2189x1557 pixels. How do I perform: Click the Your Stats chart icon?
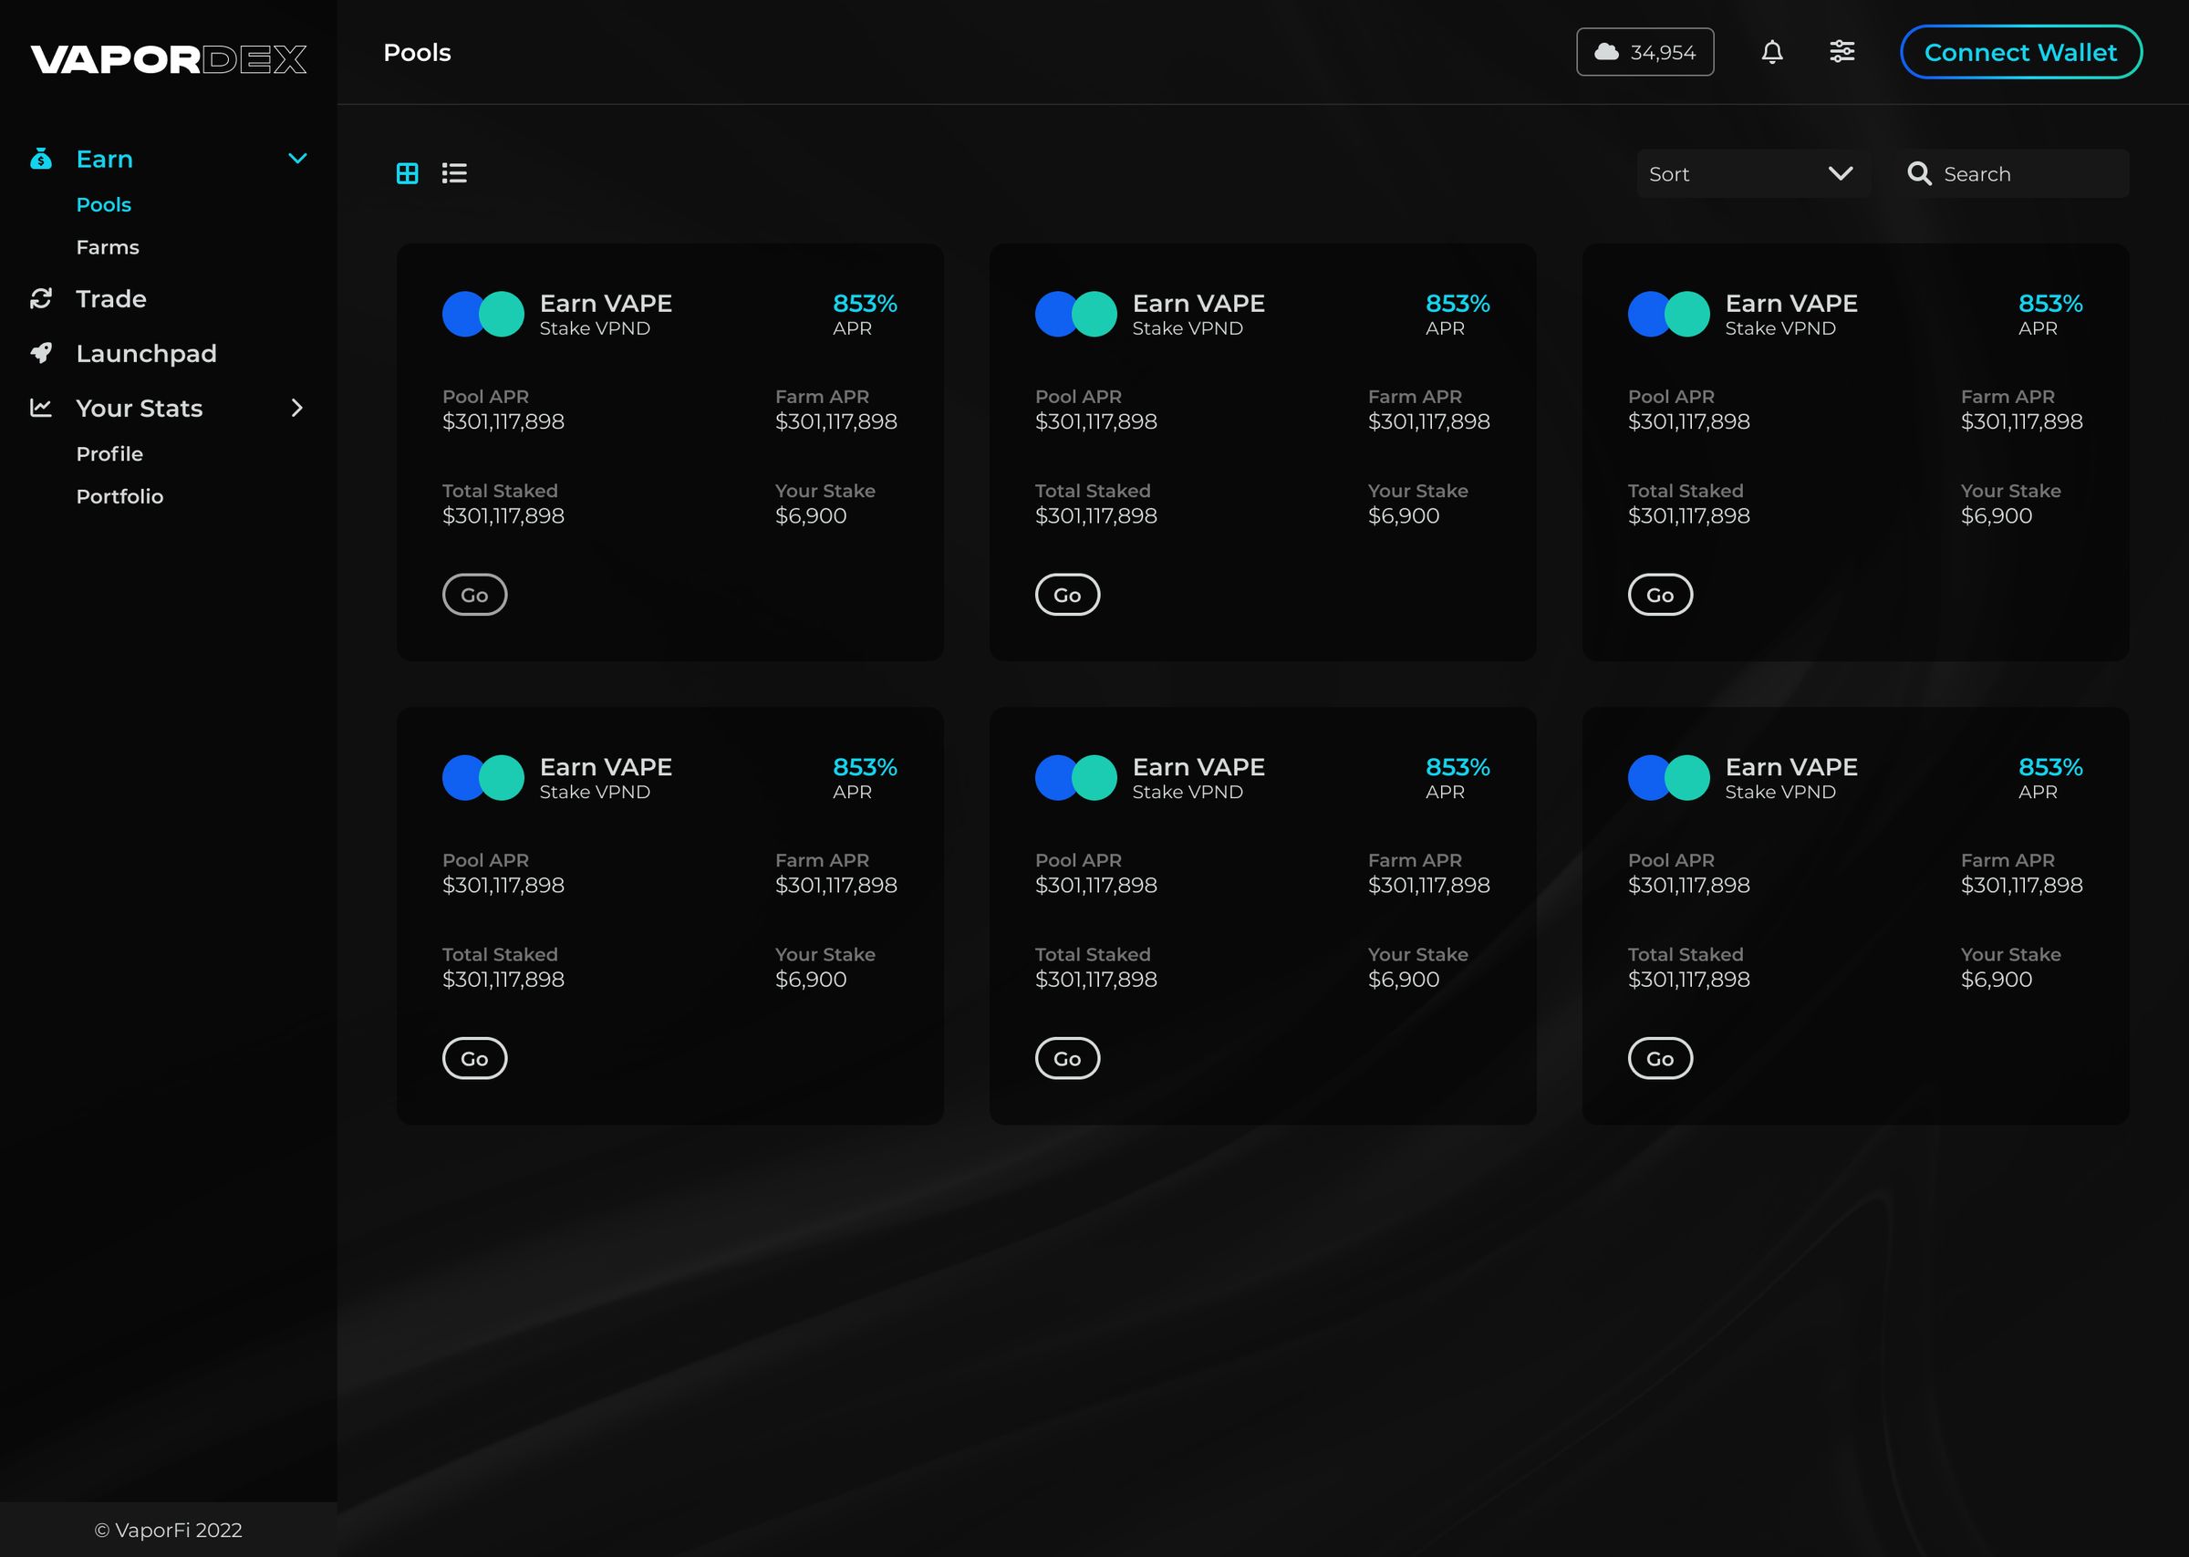point(40,408)
